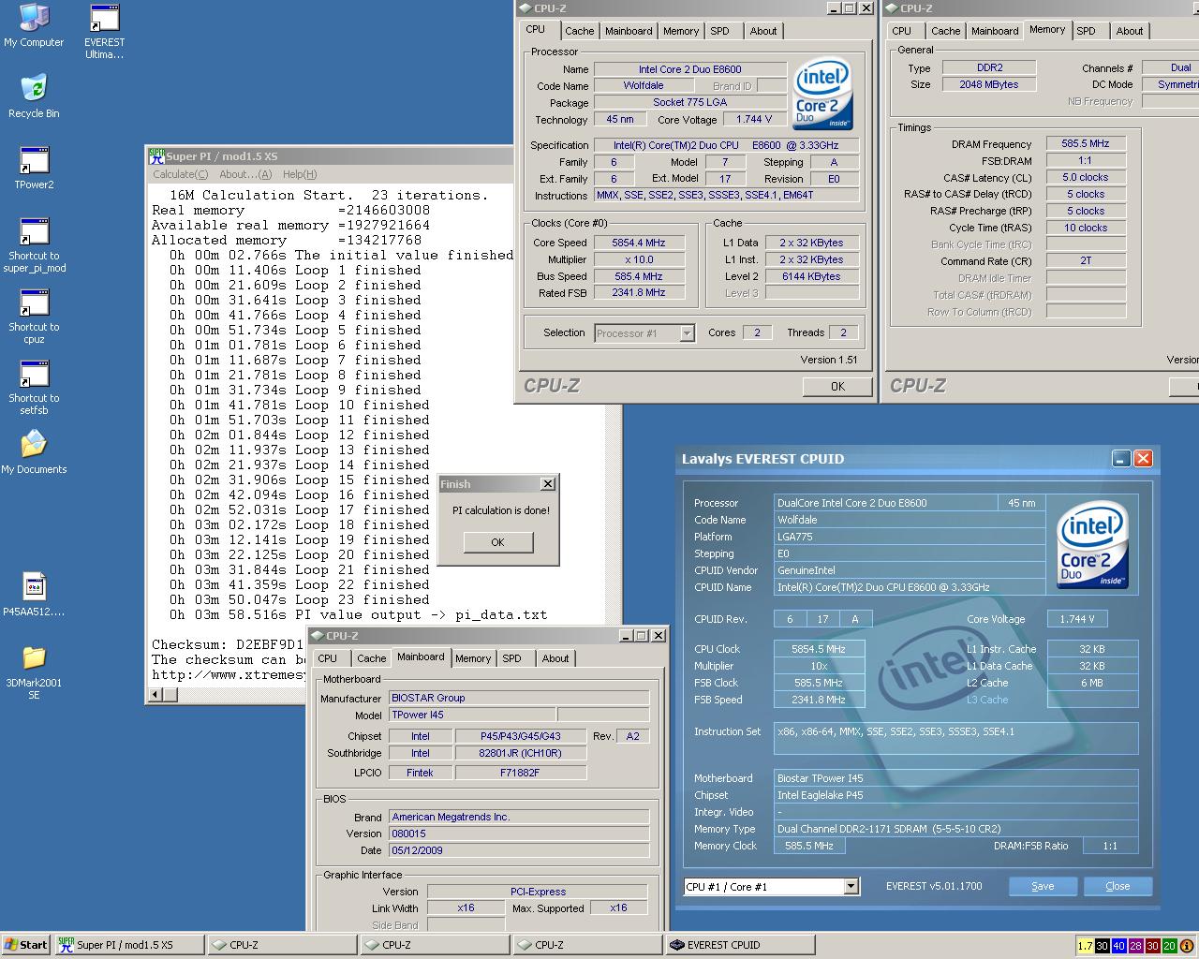Screen dimensions: 1199x959
Task: Click OK in the Finish dialog
Action: coord(497,541)
